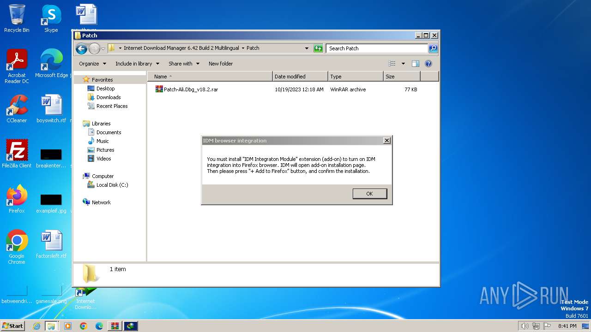Select the boyswitch.rtf desktop file
591x332 pixels.
tap(51, 109)
